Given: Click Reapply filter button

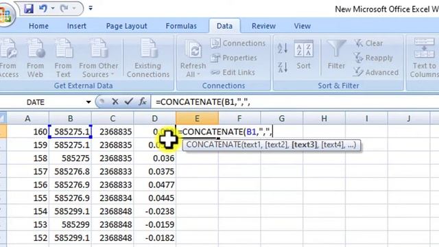Looking at the screenshot, I should click(373, 58).
